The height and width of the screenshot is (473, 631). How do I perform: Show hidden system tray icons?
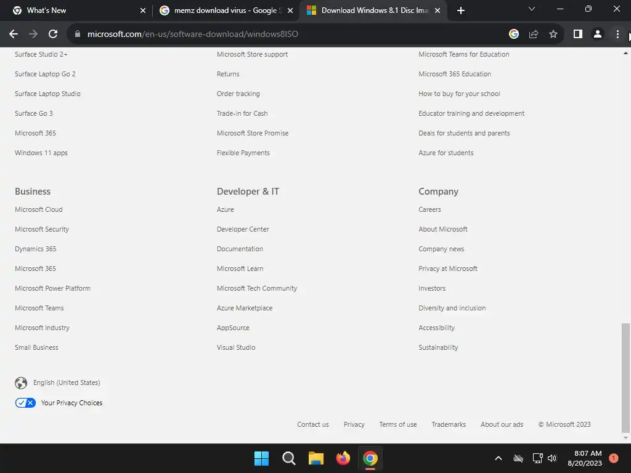click(498, 458)
